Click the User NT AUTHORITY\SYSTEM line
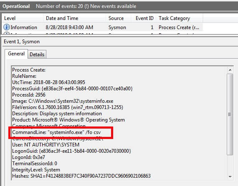This screenshot has height=186, width=238. point(46,145)
